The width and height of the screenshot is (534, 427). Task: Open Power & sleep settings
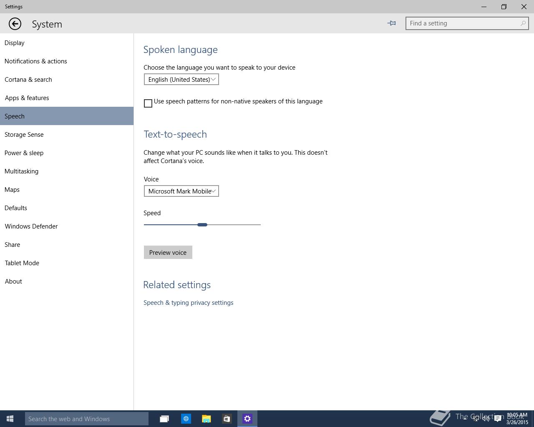(67, 153)
